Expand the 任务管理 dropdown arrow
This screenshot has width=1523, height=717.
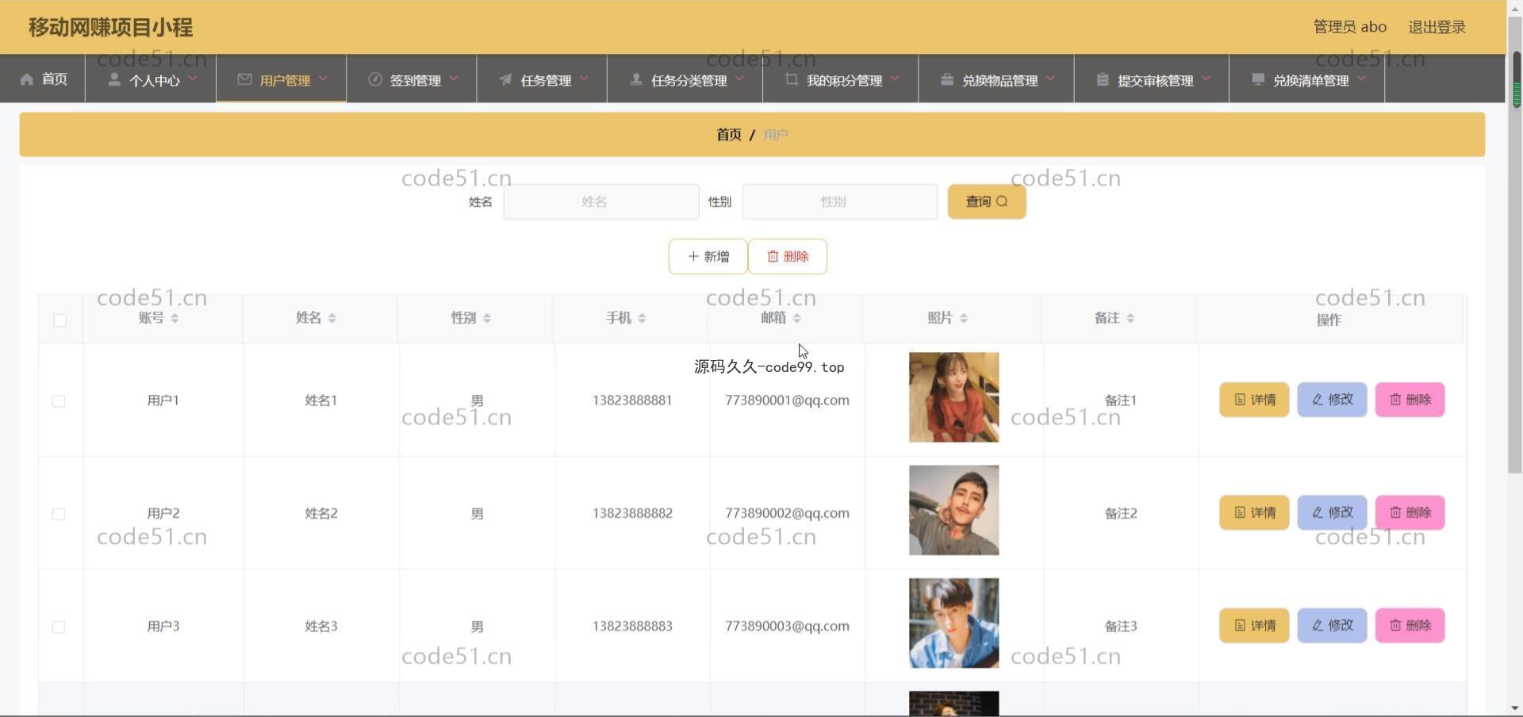[585, 79]
